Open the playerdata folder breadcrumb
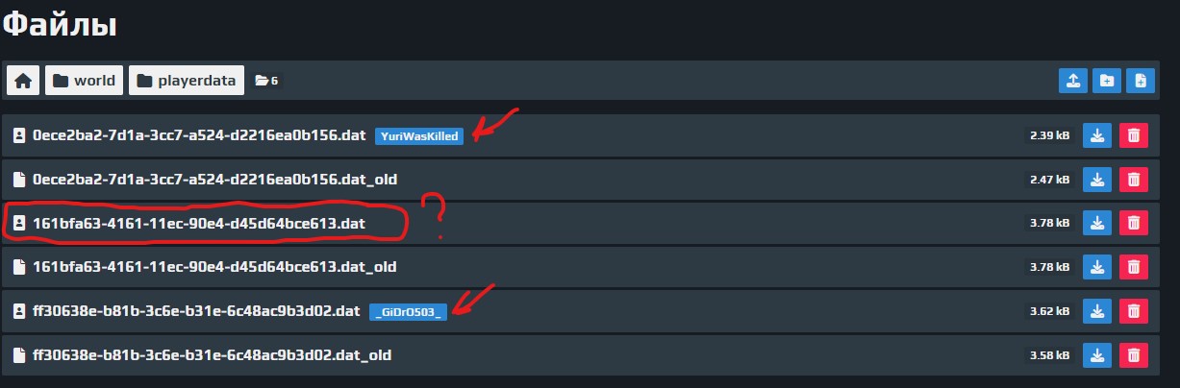1180x388 pixels. coord(187,82)
